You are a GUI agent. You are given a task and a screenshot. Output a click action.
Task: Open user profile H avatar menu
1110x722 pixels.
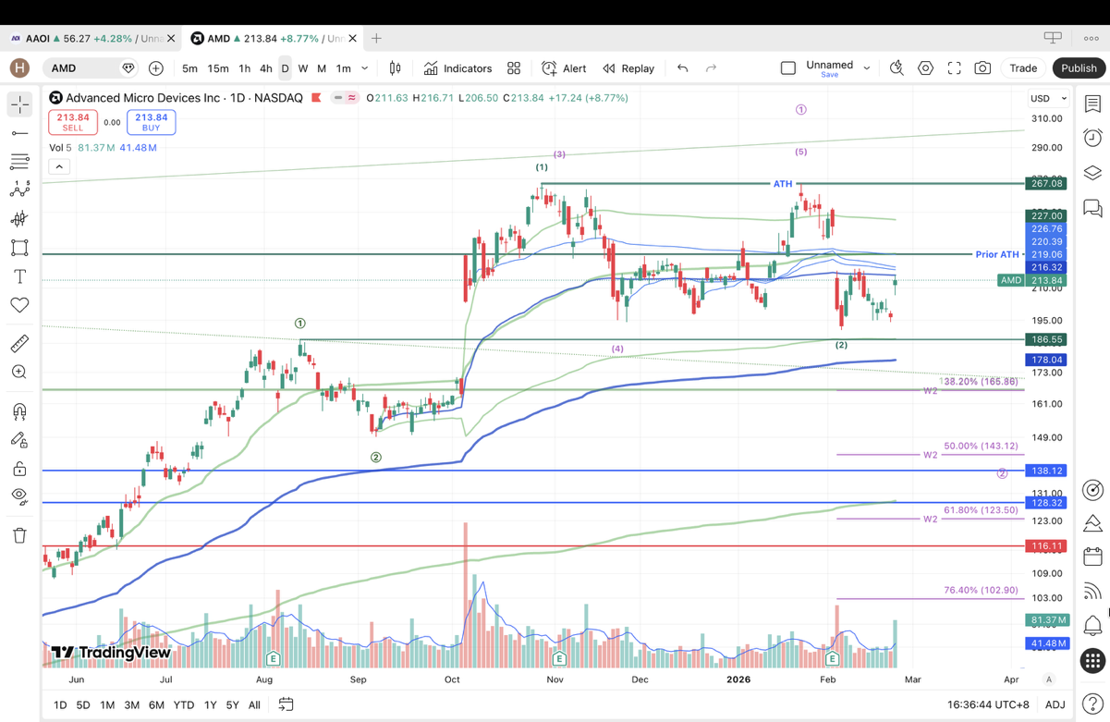tap(19, 68)
